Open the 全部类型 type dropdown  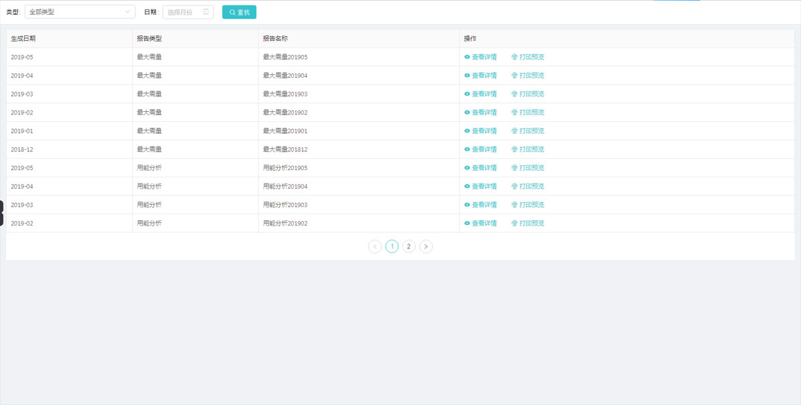pos(74,12)
